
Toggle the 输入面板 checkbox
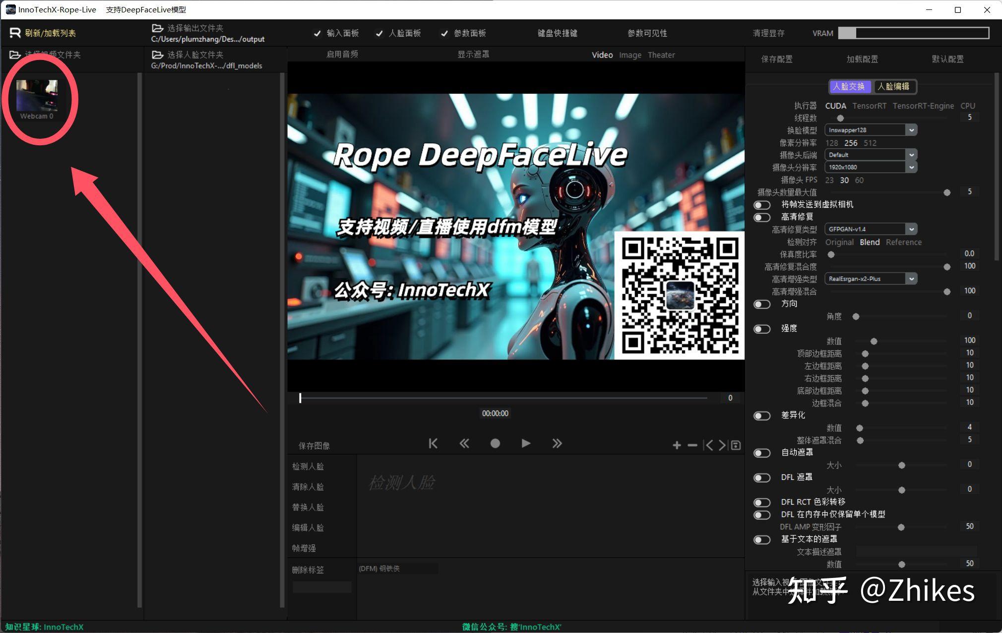point(317,33)
